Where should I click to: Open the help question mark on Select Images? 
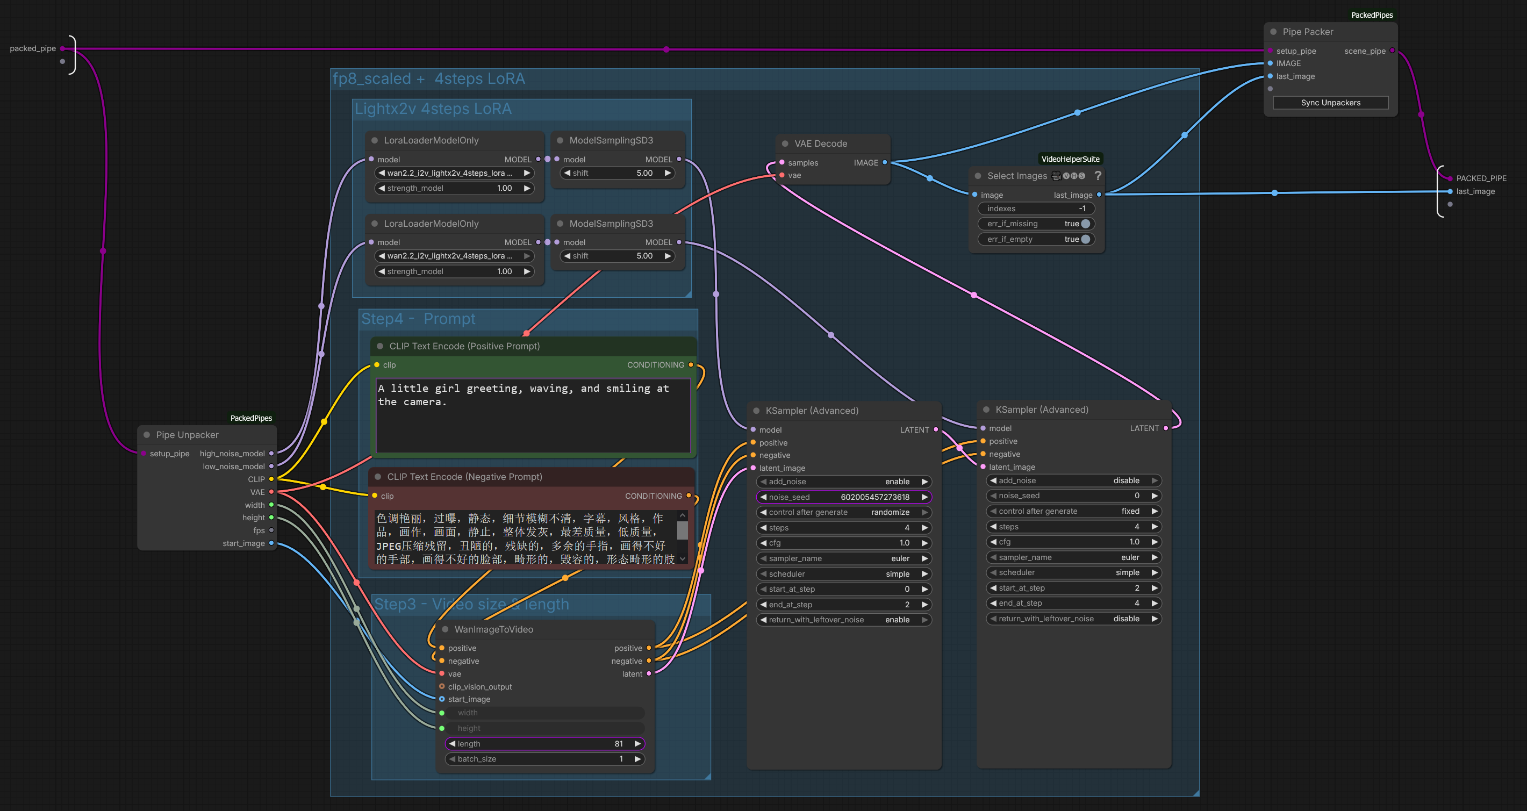point(1098,176)
